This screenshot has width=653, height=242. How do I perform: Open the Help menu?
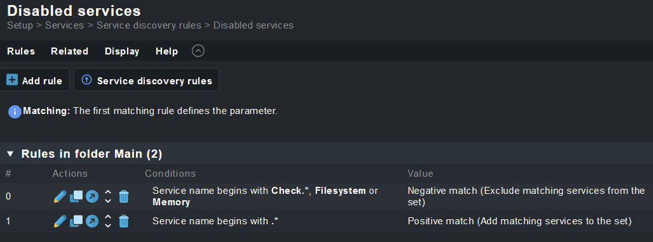[166, 51]
